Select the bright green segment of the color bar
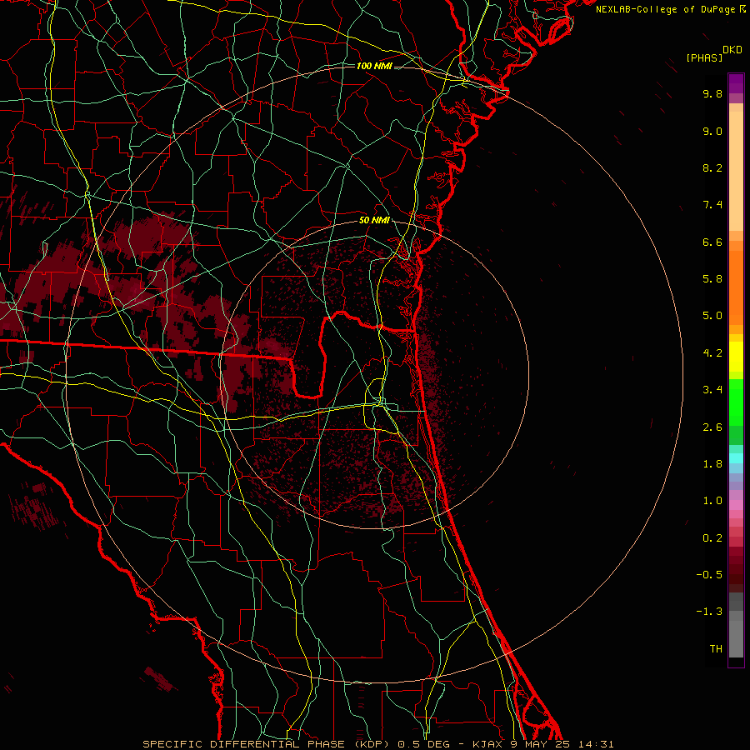Image resolution: width=750 pixels, height=750 pixels. coord(736,402)
